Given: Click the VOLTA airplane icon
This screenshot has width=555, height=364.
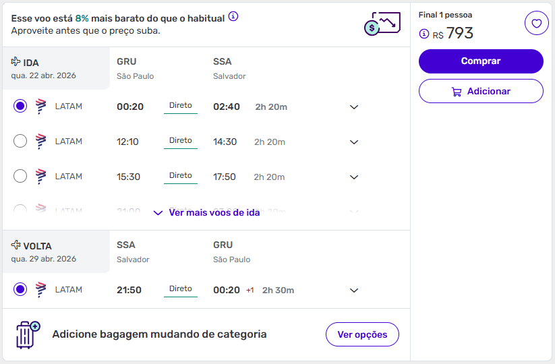Looking at the screenshot, I should pos(16,245).
